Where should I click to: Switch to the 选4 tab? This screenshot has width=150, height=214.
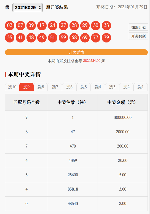click(98, 87)
